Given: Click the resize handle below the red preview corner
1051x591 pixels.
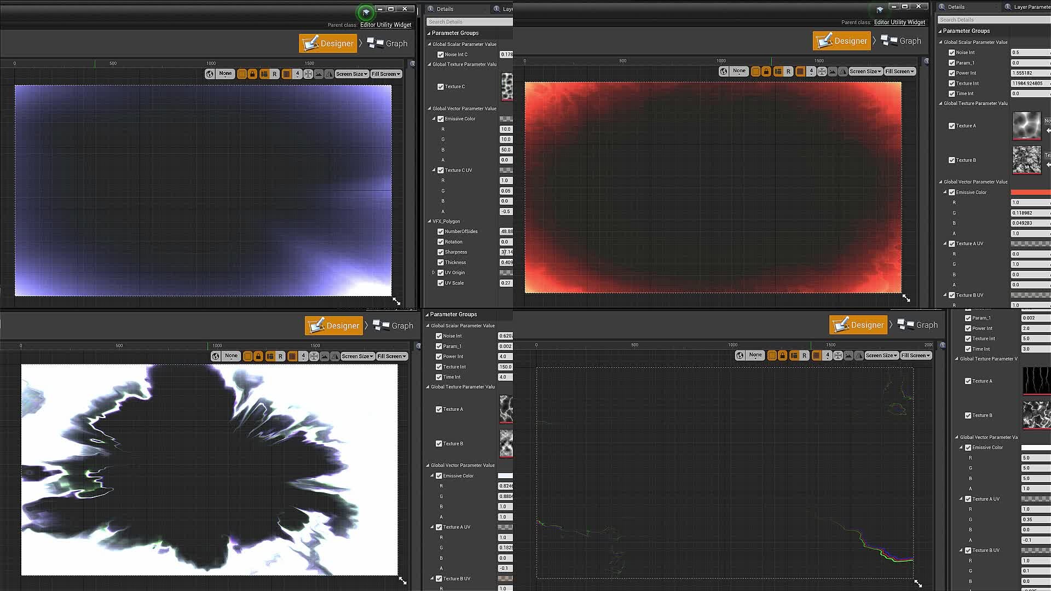Looking at the screenshot, I should [x=906, y=298].
